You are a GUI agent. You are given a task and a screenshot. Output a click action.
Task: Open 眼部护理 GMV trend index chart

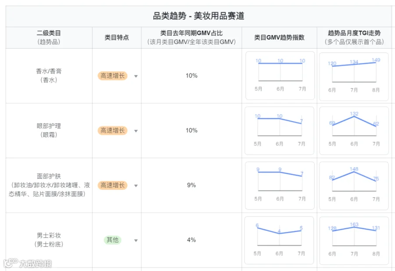point(280,130)
